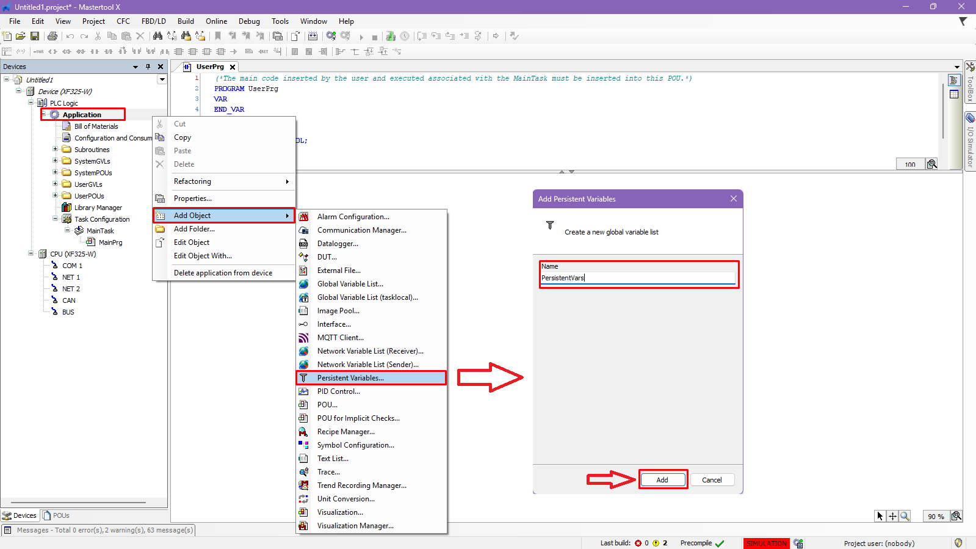Image resolution: width=976 pixels, height=549 pixels.
Task: Click the Add button in dialog
Action: [662, 480]
